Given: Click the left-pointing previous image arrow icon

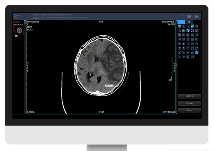Looking at the screenshot, I should [x=179, y=48].
